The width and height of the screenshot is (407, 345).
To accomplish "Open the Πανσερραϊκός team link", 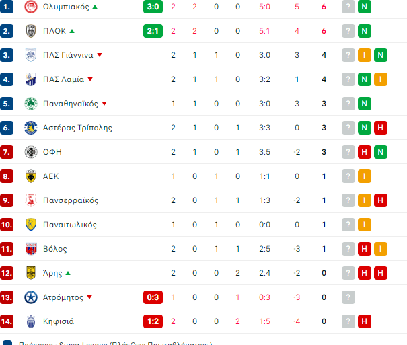I will (x=71, y=200).
